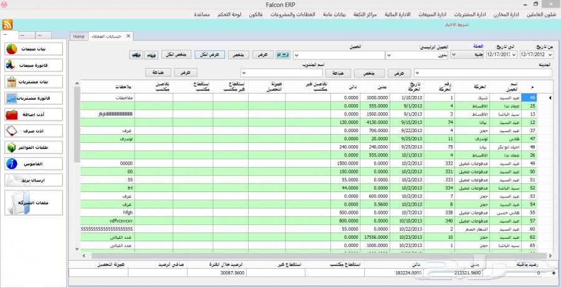Click the عرض button beside the teal icon
The width and height of the screenshot is (561, 288).
pos(263,55)
